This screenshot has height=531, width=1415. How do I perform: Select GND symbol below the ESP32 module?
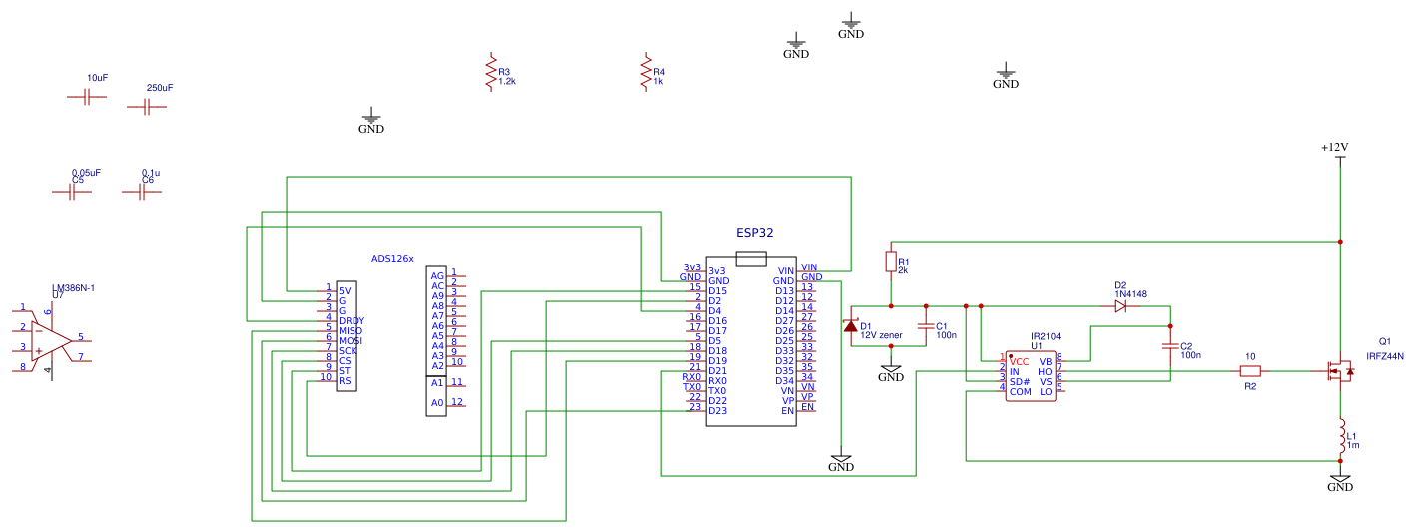[841, 461]
